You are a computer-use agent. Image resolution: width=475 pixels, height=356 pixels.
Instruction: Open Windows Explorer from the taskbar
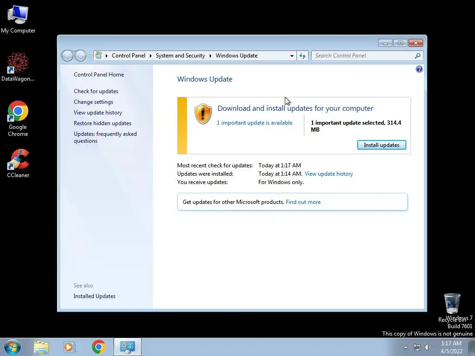[x=41, y=347]
